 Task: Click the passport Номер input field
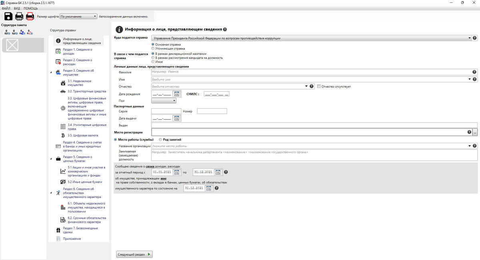[212, 111]
